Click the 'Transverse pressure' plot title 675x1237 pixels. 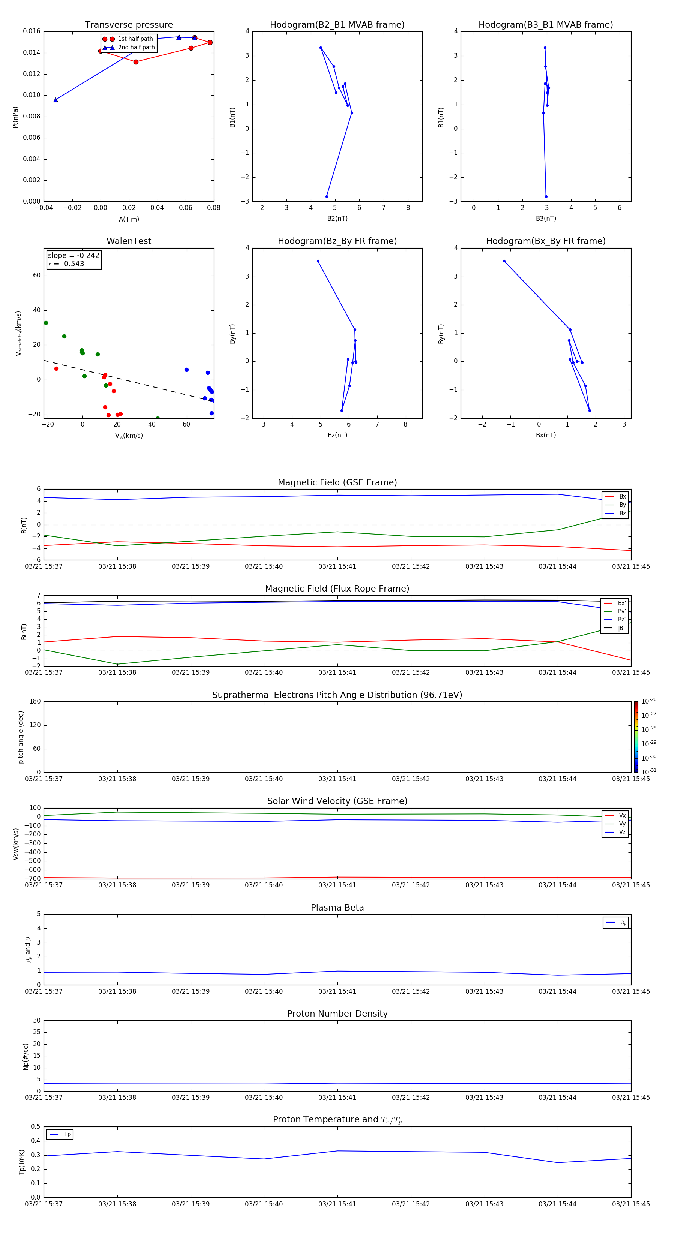[129, 25]
